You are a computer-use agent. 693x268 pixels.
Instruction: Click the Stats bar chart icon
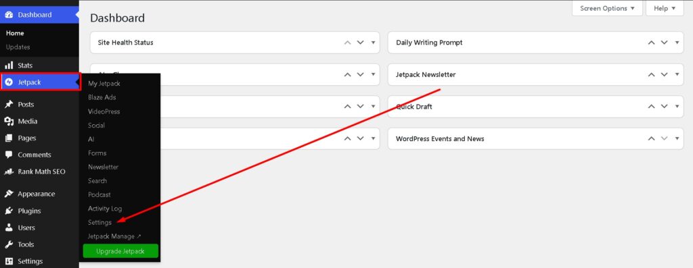pyautogui.click(x=9, y=65)
